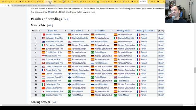The width and height of the screenshot is (196, 110).
Task: Click the webcam video overlay
Action: point(181,12)
